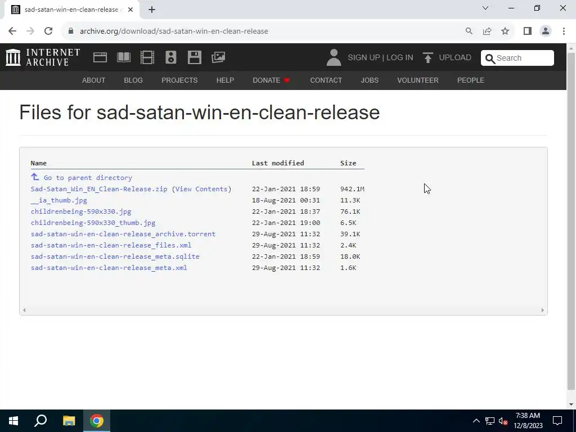Click Go to parent directory link
Viewport: 576px width, 432px height.
click(x=88, y=178)
